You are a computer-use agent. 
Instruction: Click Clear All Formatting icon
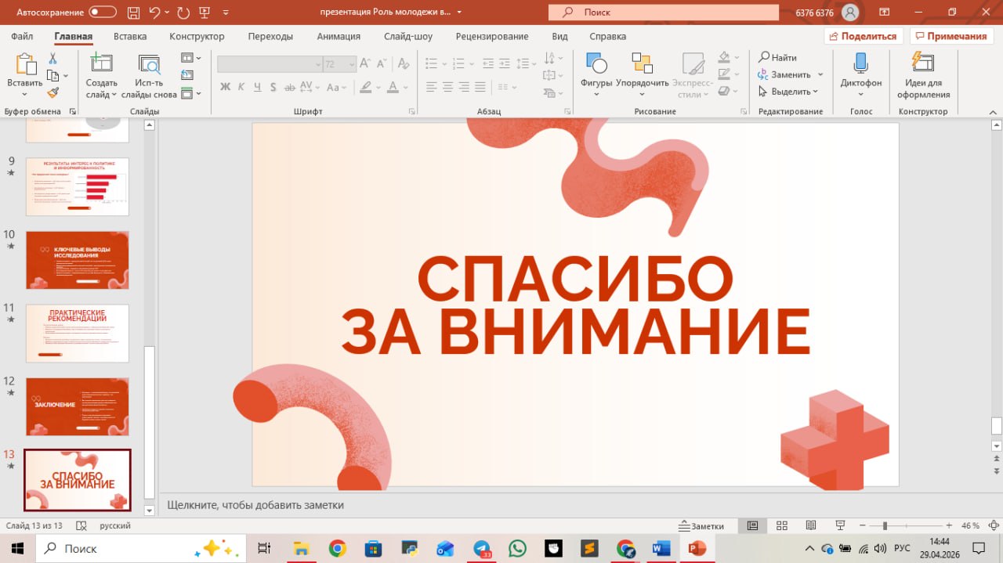[x=403, y=64]
